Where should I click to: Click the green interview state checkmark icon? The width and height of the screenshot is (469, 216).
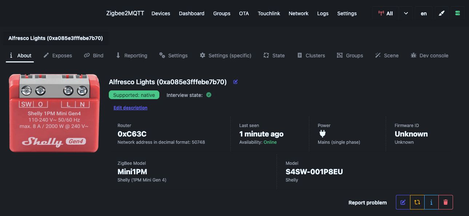(x=209, y=95)
